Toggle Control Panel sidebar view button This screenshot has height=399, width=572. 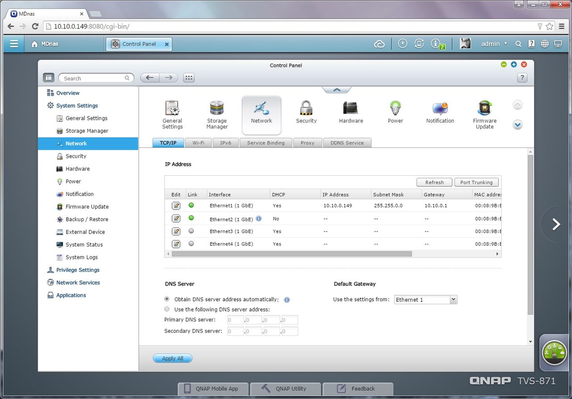[x=48, y=78]
